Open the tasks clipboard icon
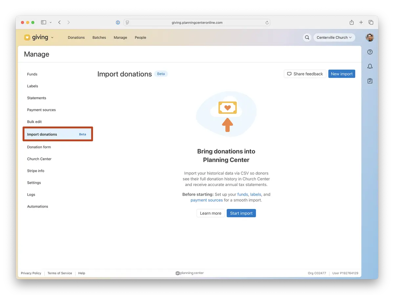 coord(370,81)
